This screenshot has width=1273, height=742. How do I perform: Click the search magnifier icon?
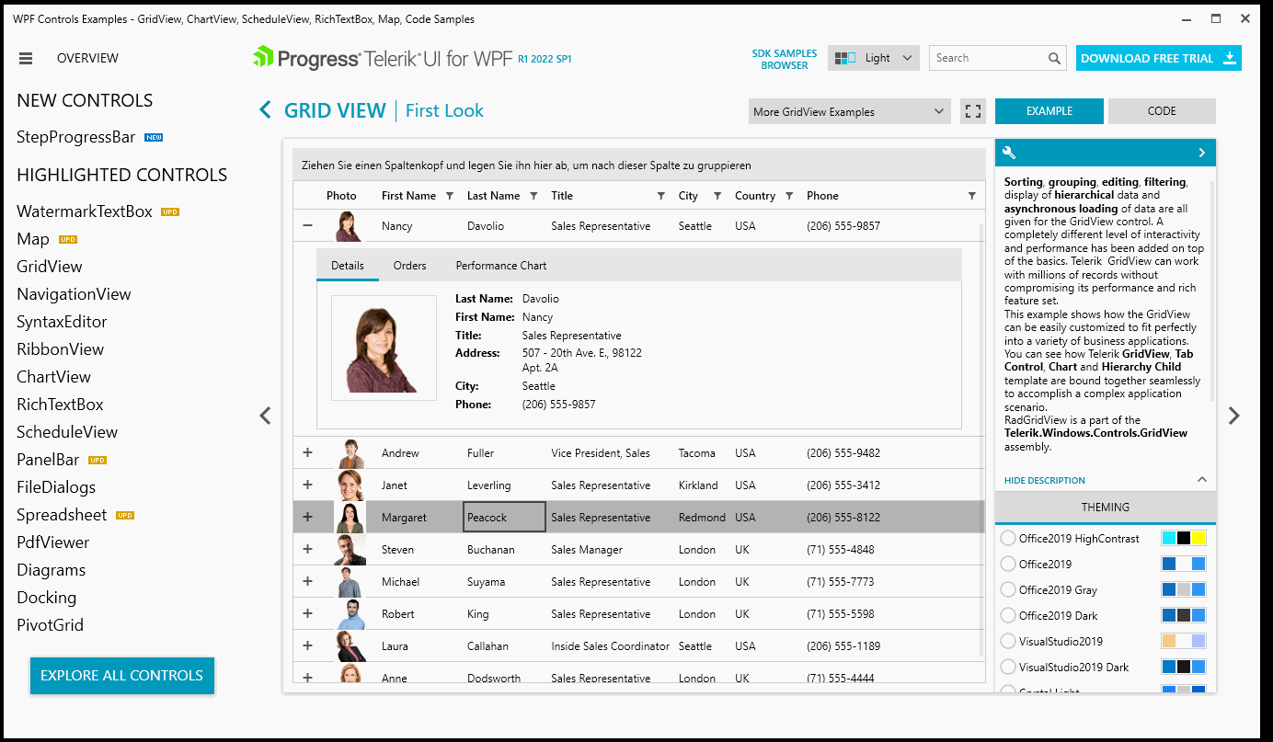(1054, 58)
